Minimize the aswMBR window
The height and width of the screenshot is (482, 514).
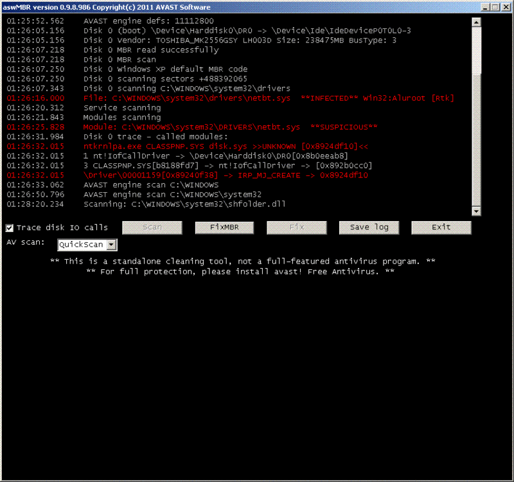(x=485, y=7)
